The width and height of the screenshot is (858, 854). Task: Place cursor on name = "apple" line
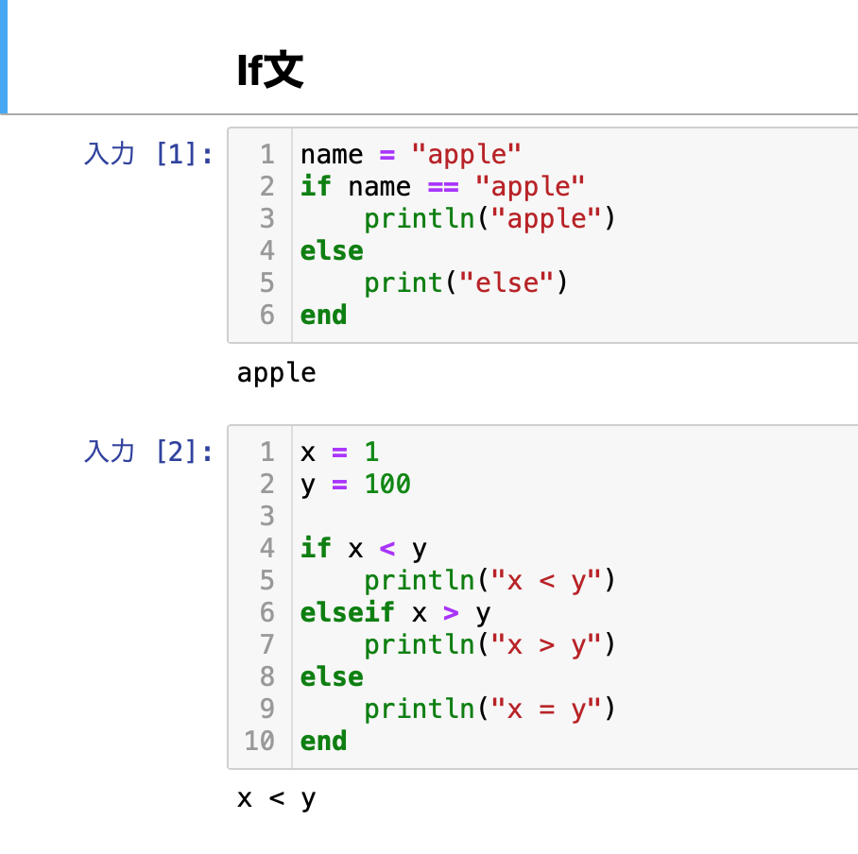tap(410, 154)
